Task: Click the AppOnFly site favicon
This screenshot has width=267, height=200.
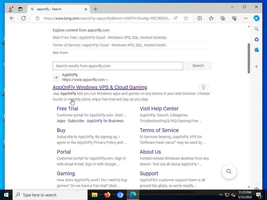Action: pyautogui.click(x=56, y=77)
